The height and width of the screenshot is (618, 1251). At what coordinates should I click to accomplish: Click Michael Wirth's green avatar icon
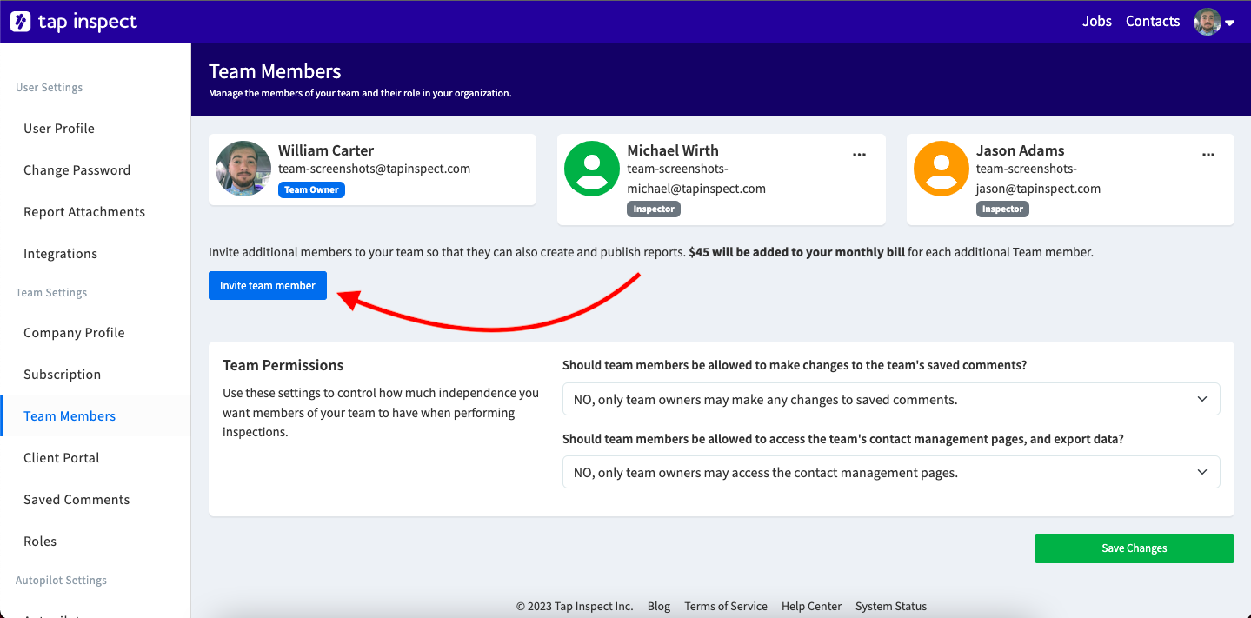click(x=592, y=169)
